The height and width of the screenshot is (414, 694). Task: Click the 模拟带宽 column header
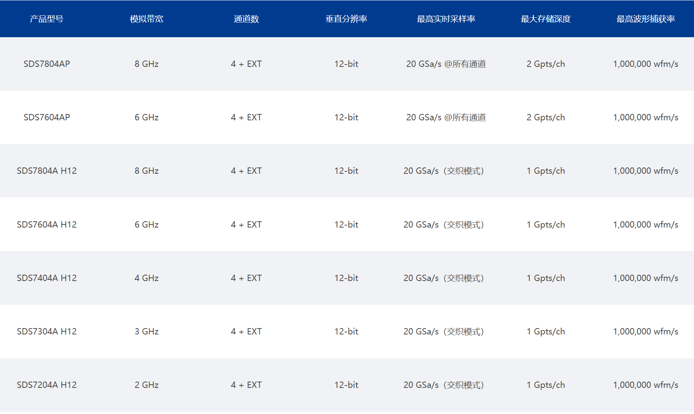[147, 19]
